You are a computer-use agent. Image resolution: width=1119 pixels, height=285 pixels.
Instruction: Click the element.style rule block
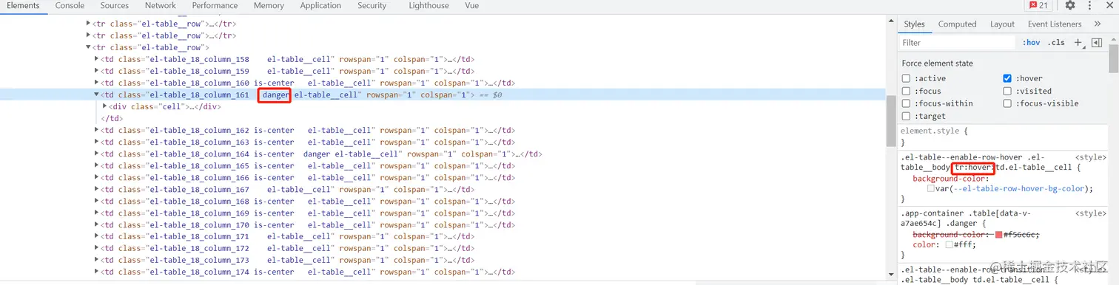tap(1003, 137)
